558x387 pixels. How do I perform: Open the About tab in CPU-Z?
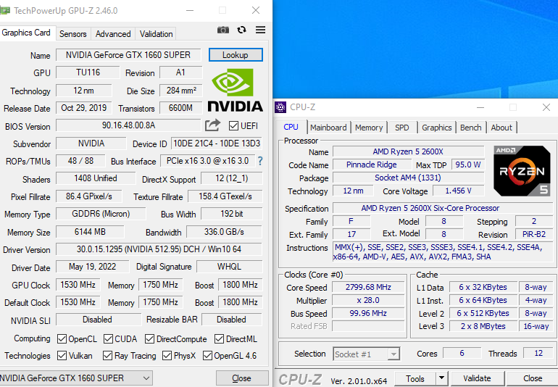[x=501, y=128]
